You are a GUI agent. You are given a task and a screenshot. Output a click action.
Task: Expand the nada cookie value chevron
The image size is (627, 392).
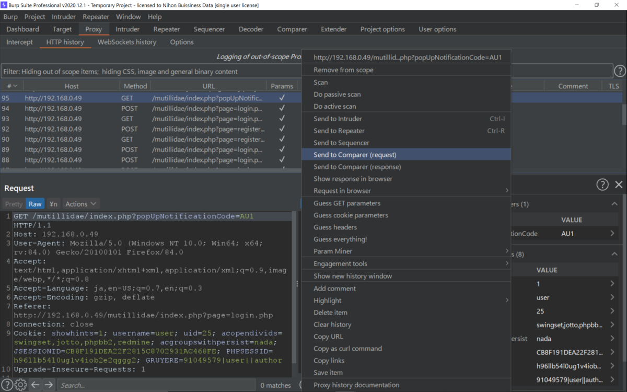tap(612, 339)
